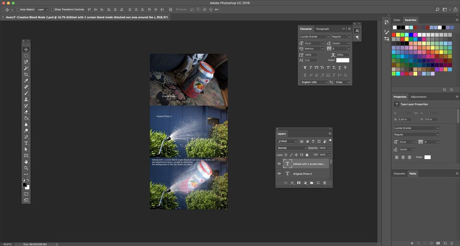
Task: Click the delete layer trash icon
Action: coord(324,183)
